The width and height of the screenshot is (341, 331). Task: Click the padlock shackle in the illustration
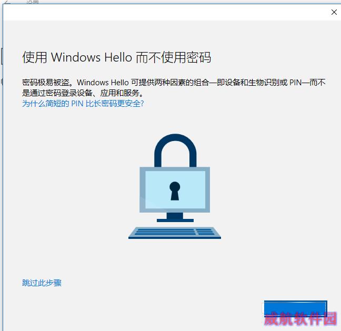175,150
